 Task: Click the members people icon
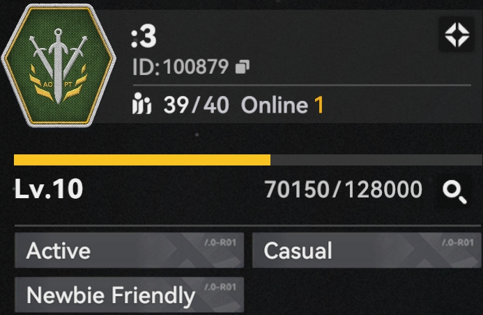point(141,104)
